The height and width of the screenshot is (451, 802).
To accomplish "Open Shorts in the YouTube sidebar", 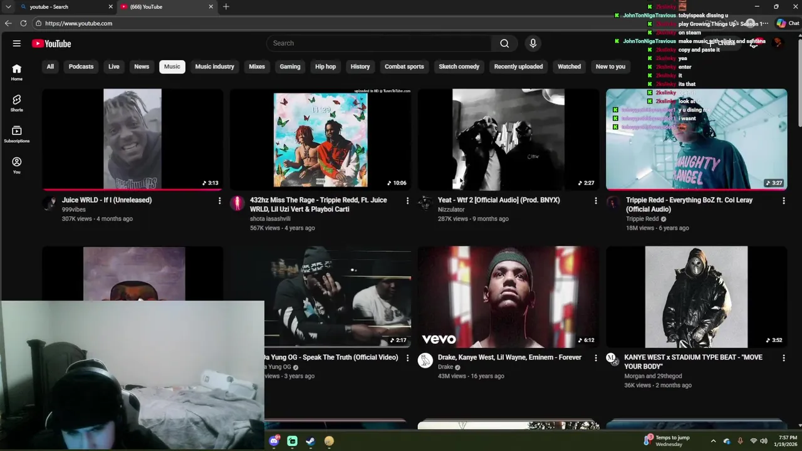I will (17, 103).
